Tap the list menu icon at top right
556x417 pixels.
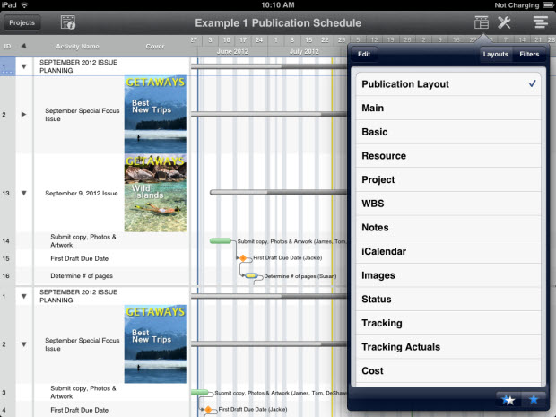540,22
